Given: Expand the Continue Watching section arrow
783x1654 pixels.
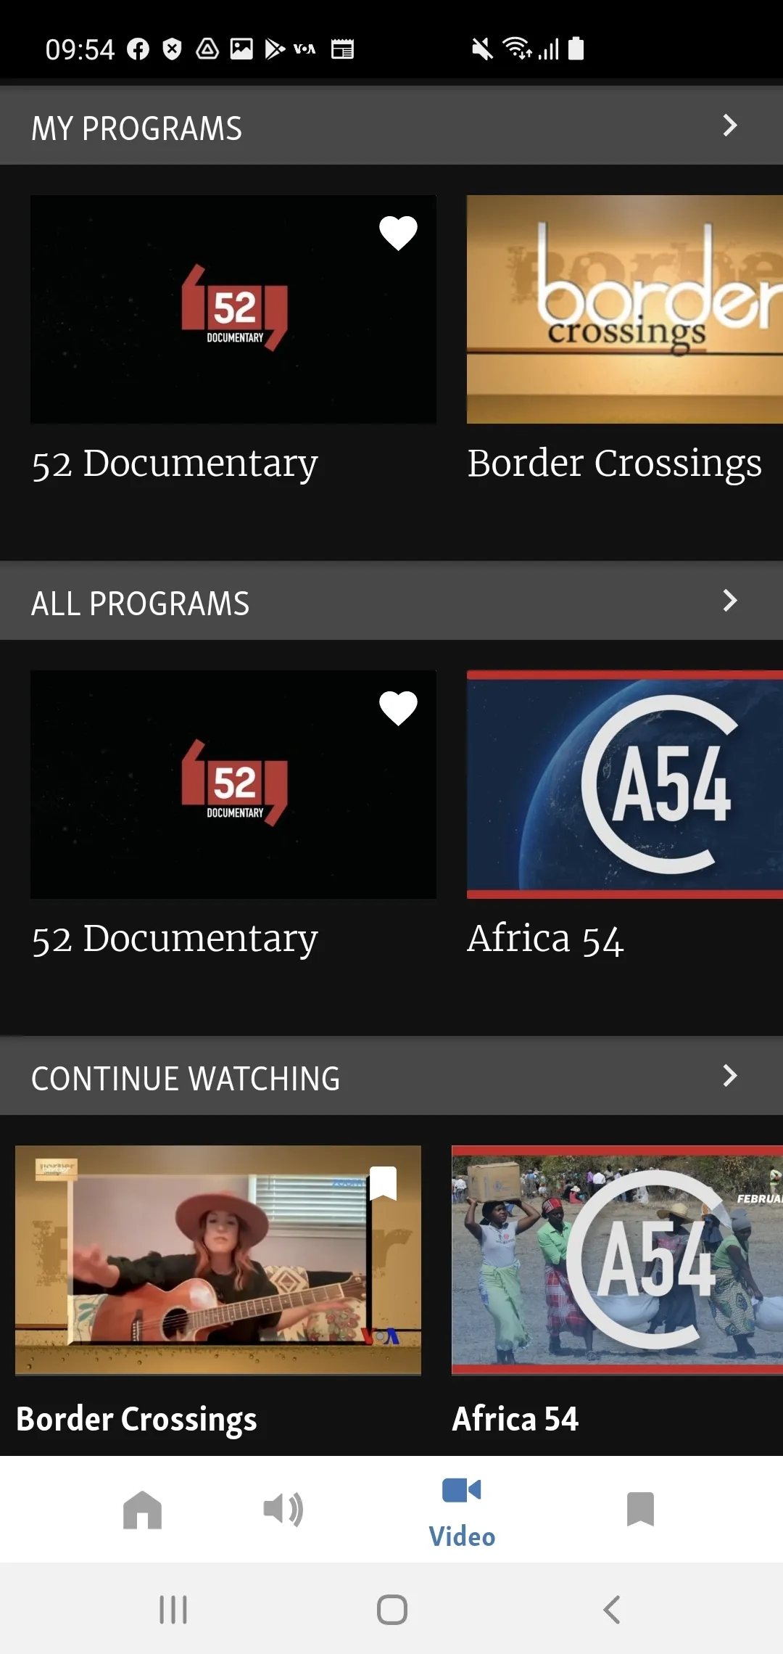Looking at the screenshot, I should [730, 1076].
